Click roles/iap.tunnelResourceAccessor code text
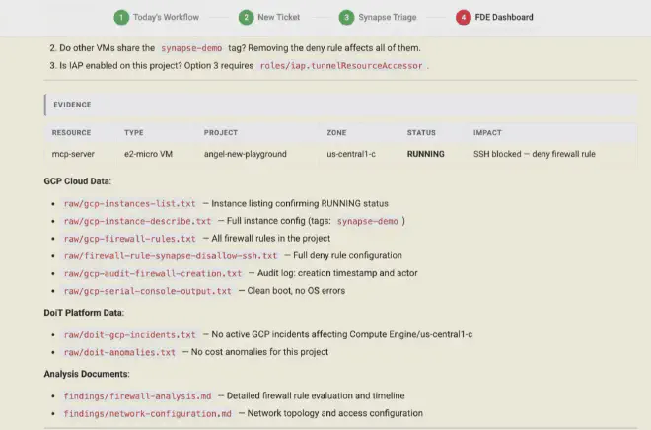Screen dimensions: 651x430 pos(341,66)
